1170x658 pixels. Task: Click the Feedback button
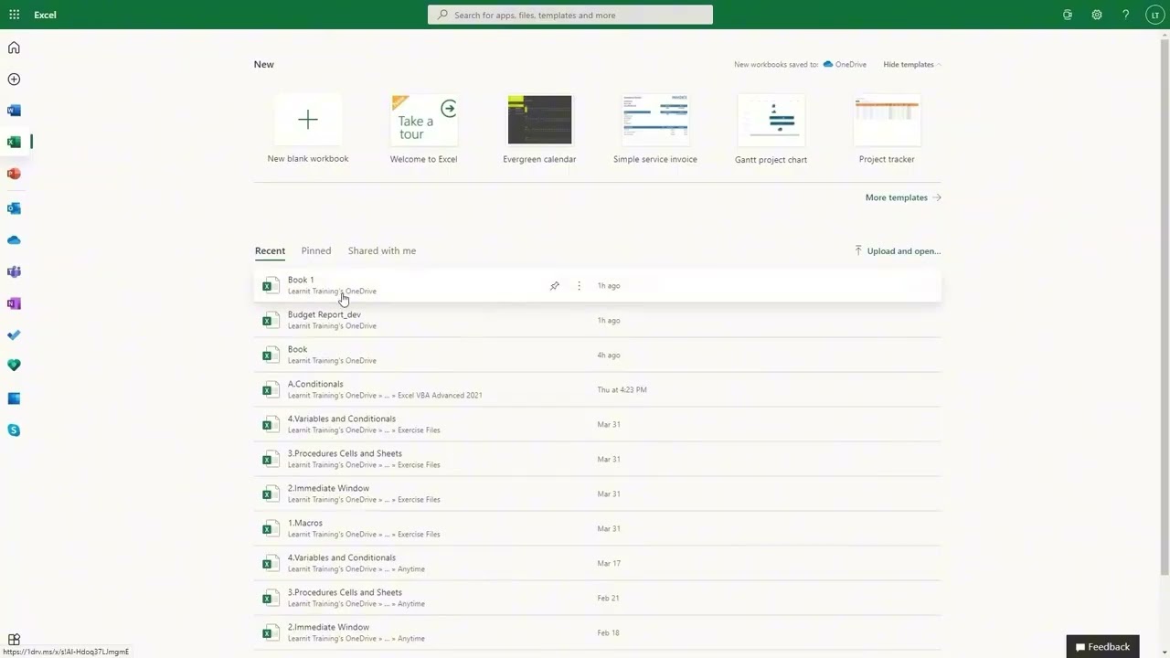(x=1102, y=646)
